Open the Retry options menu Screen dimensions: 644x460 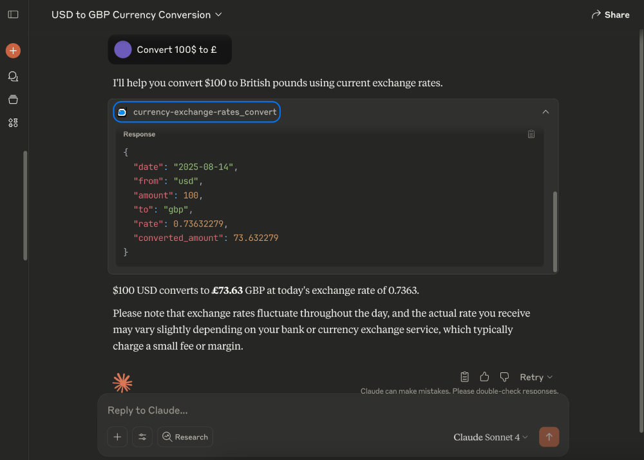click(536, 377)
